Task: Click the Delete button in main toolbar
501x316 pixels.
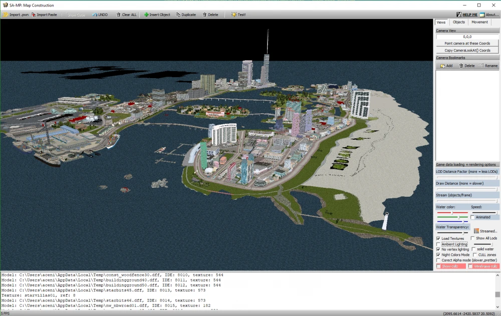Action: pyautogui.click(x=210, y=15)
